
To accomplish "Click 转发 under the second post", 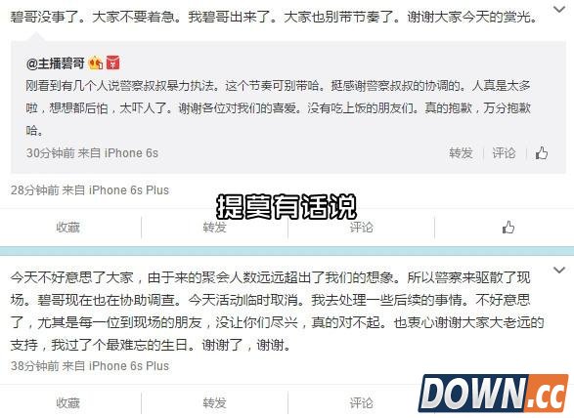I will point(214,403).
